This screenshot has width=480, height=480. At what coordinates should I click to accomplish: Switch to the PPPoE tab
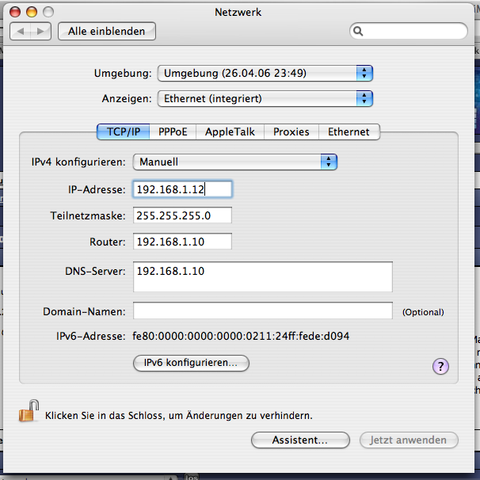click(x=173, y=132)
